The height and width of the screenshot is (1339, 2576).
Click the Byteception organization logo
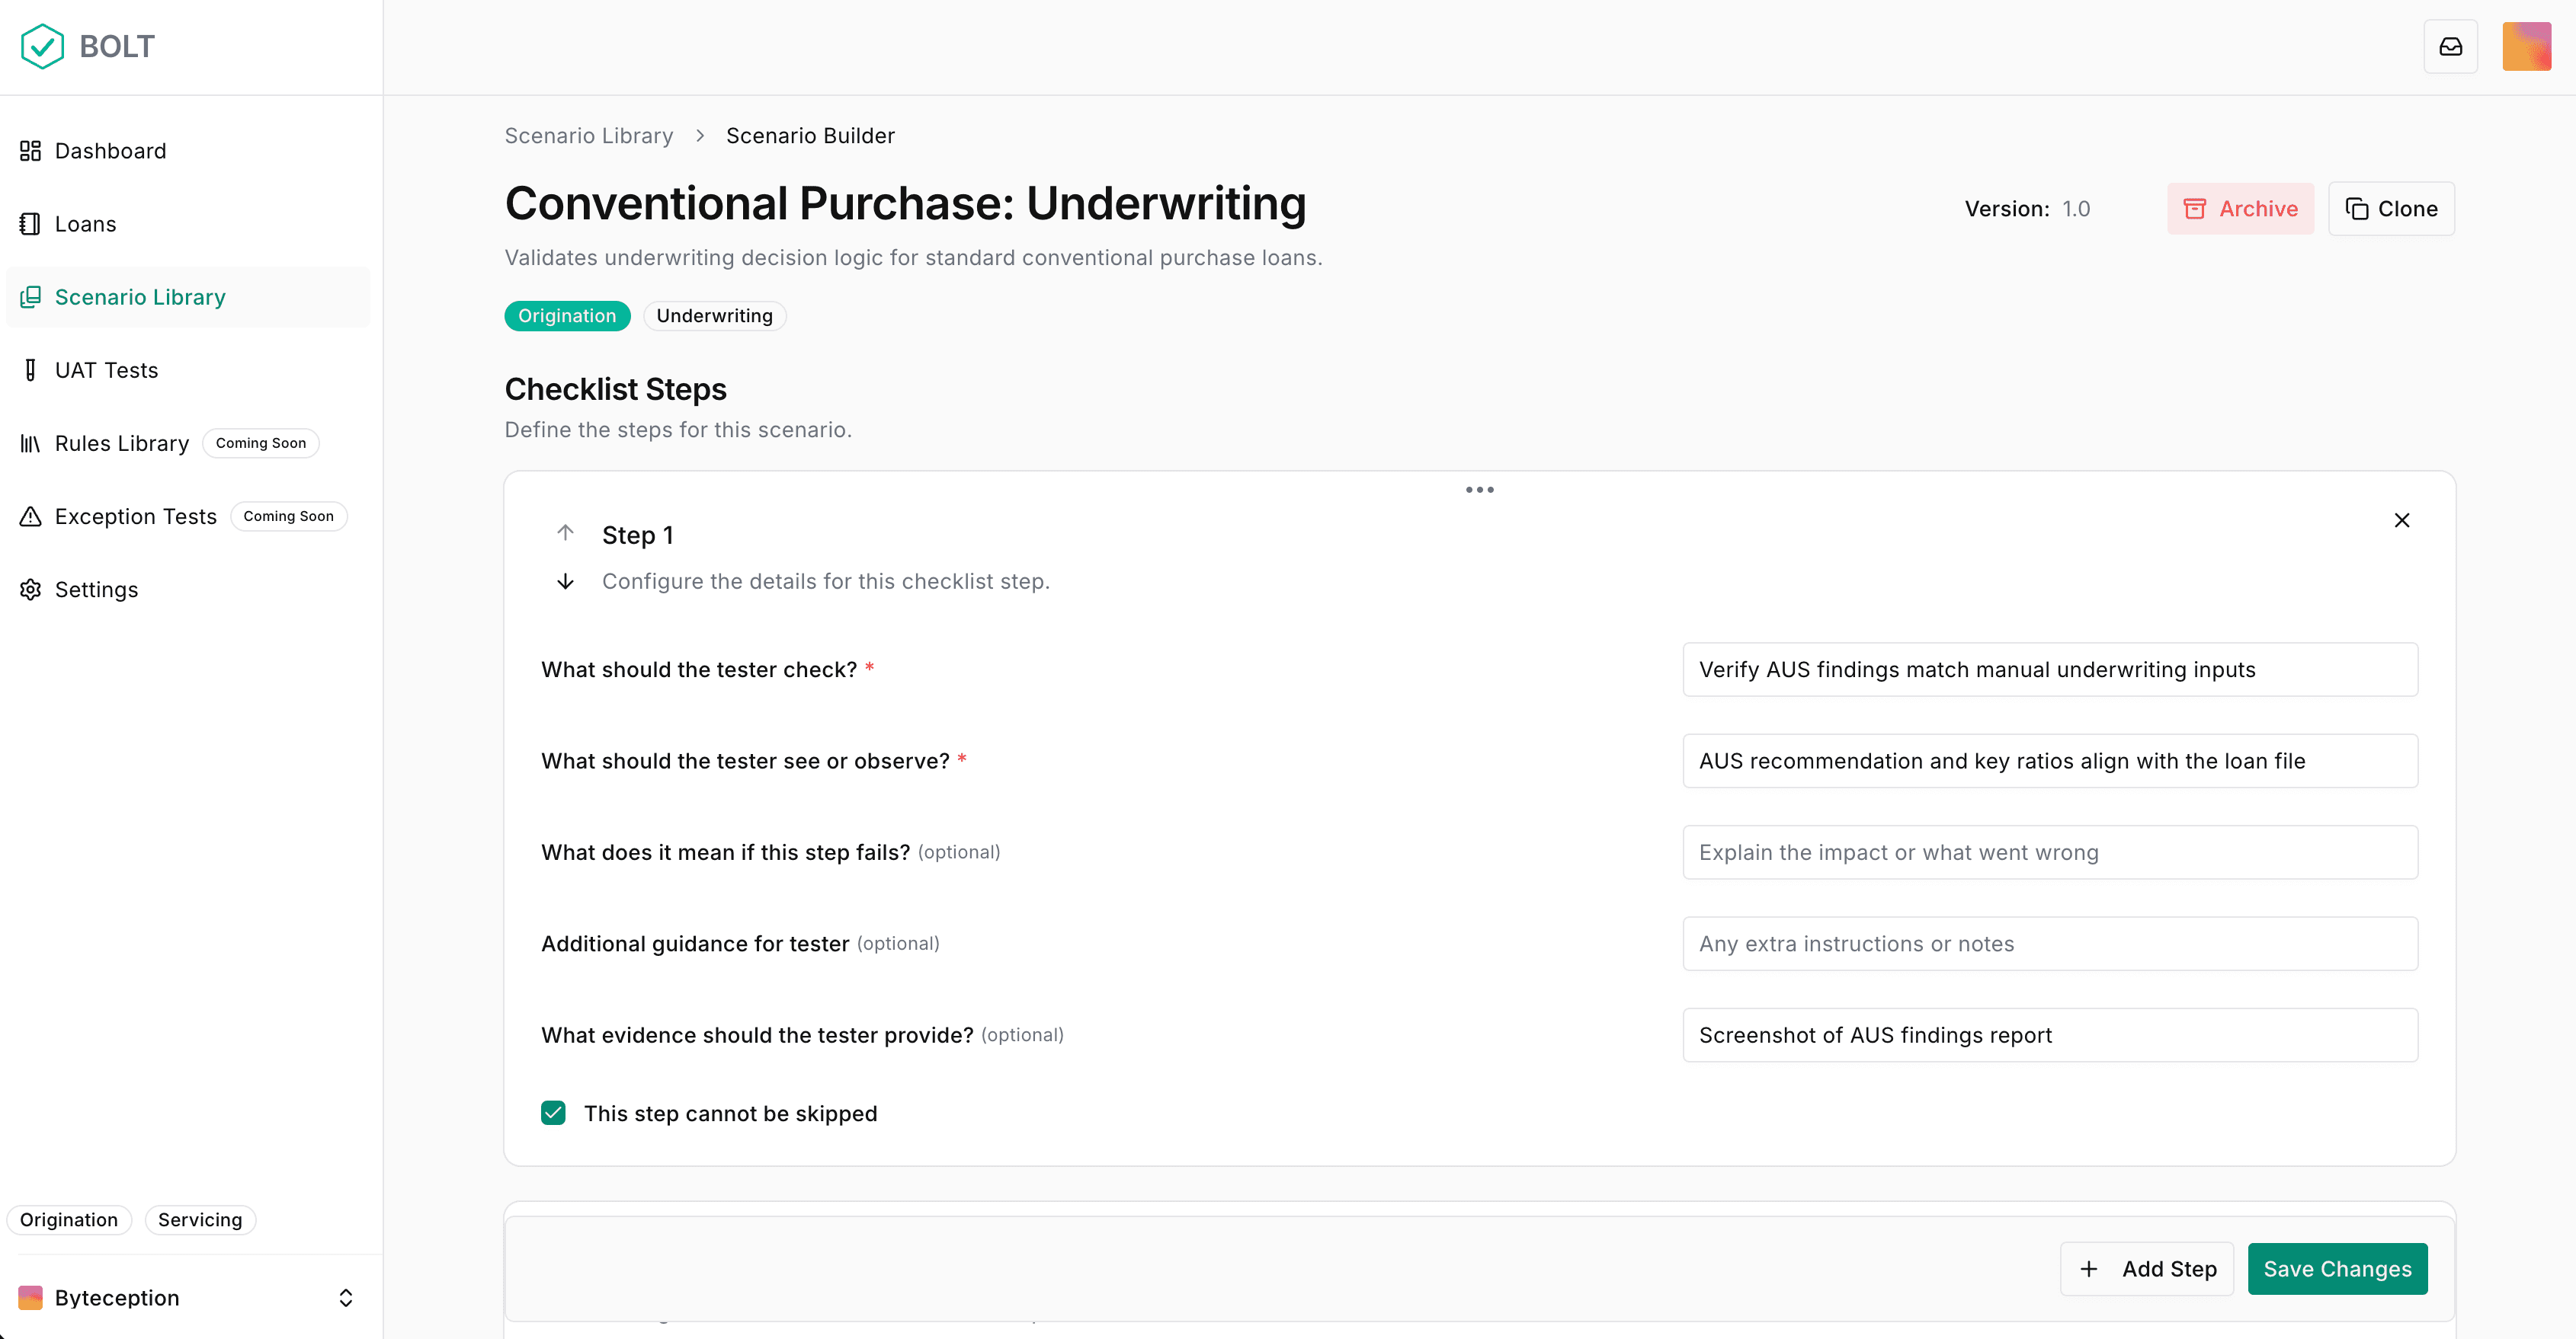tap(30, 1298)
